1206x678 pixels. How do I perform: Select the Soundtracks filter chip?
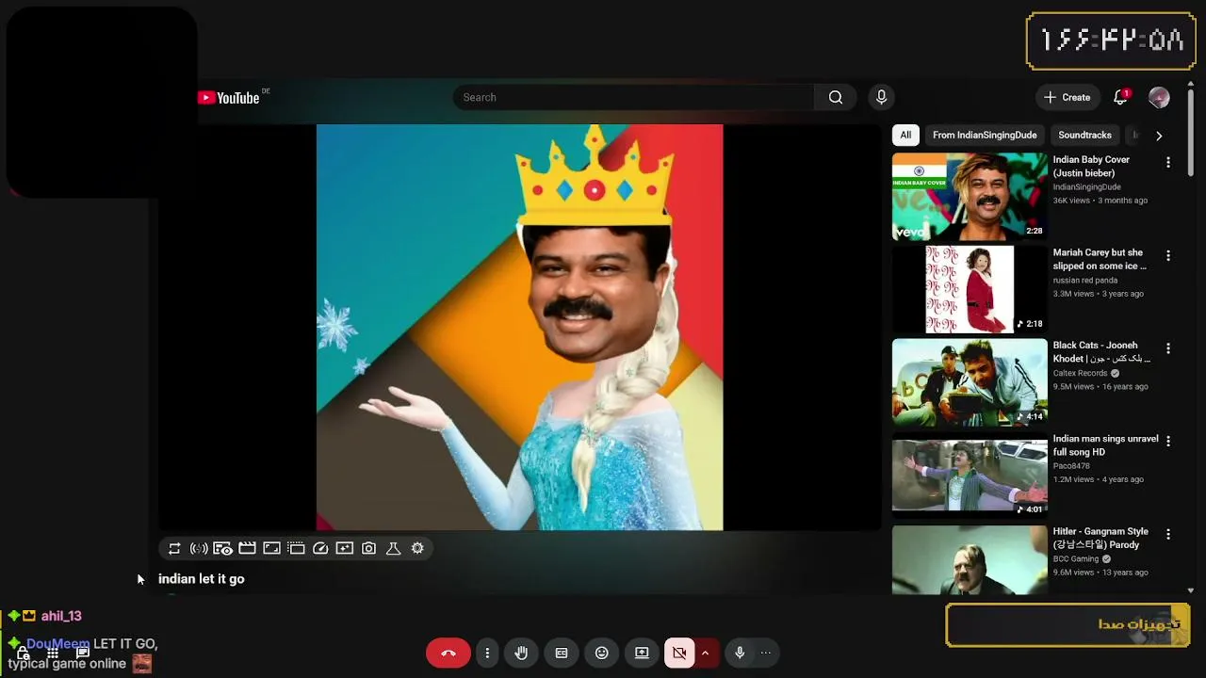coord(1084,135)
